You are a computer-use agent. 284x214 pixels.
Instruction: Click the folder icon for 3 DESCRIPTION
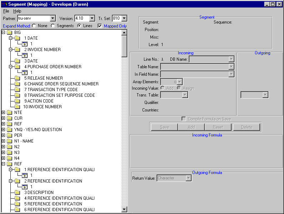tap(18, 193)
